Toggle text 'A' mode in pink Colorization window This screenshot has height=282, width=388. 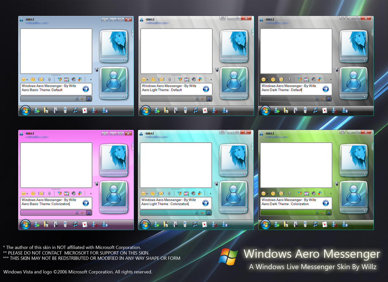click(89, 213)
